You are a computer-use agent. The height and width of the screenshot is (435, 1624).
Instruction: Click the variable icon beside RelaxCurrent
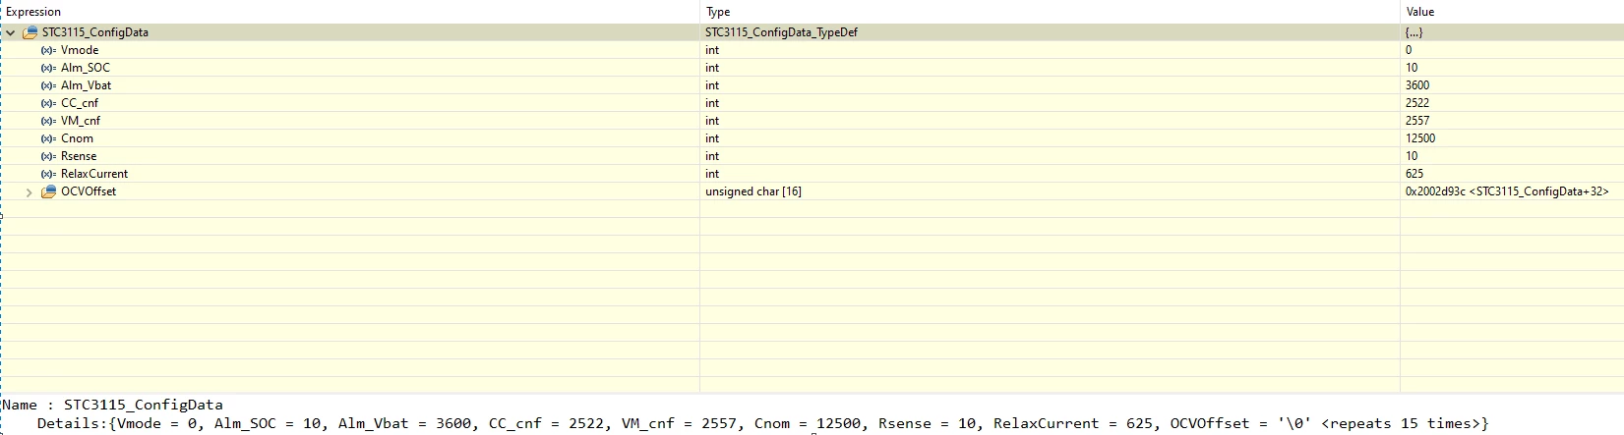pos(48,174)
